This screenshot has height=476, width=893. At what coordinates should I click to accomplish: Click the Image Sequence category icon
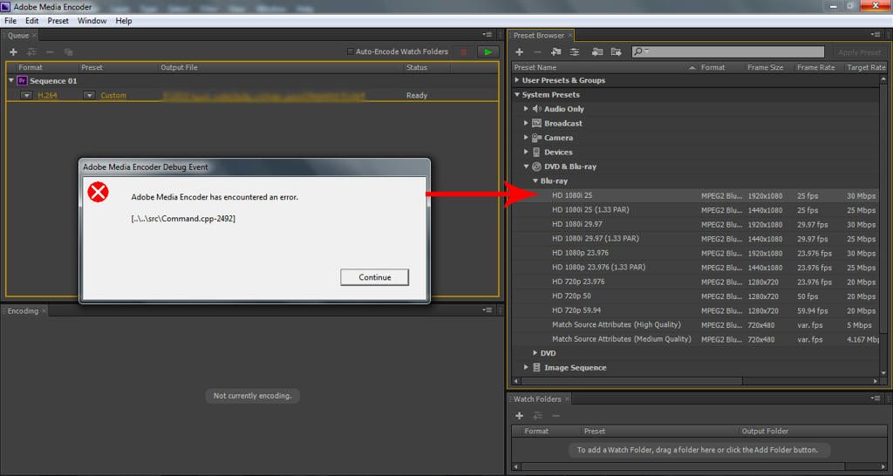[536, 368]
